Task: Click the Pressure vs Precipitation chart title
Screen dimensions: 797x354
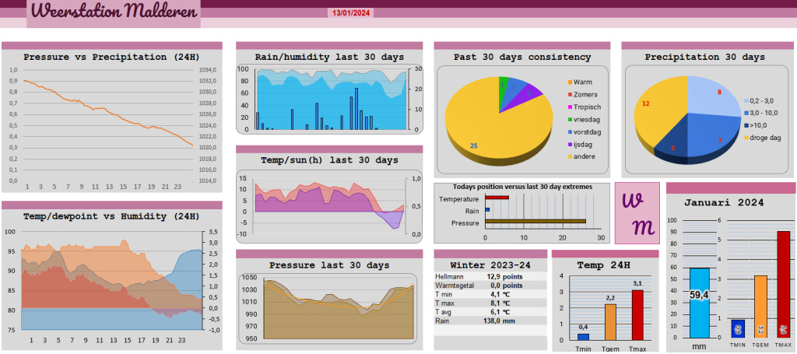Action: (112, 58)
